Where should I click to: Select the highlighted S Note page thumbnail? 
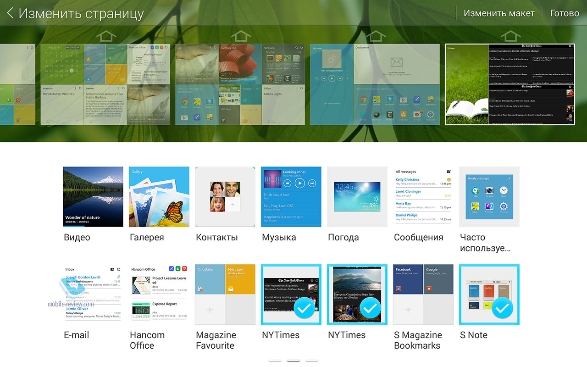[x=510, y=84]
